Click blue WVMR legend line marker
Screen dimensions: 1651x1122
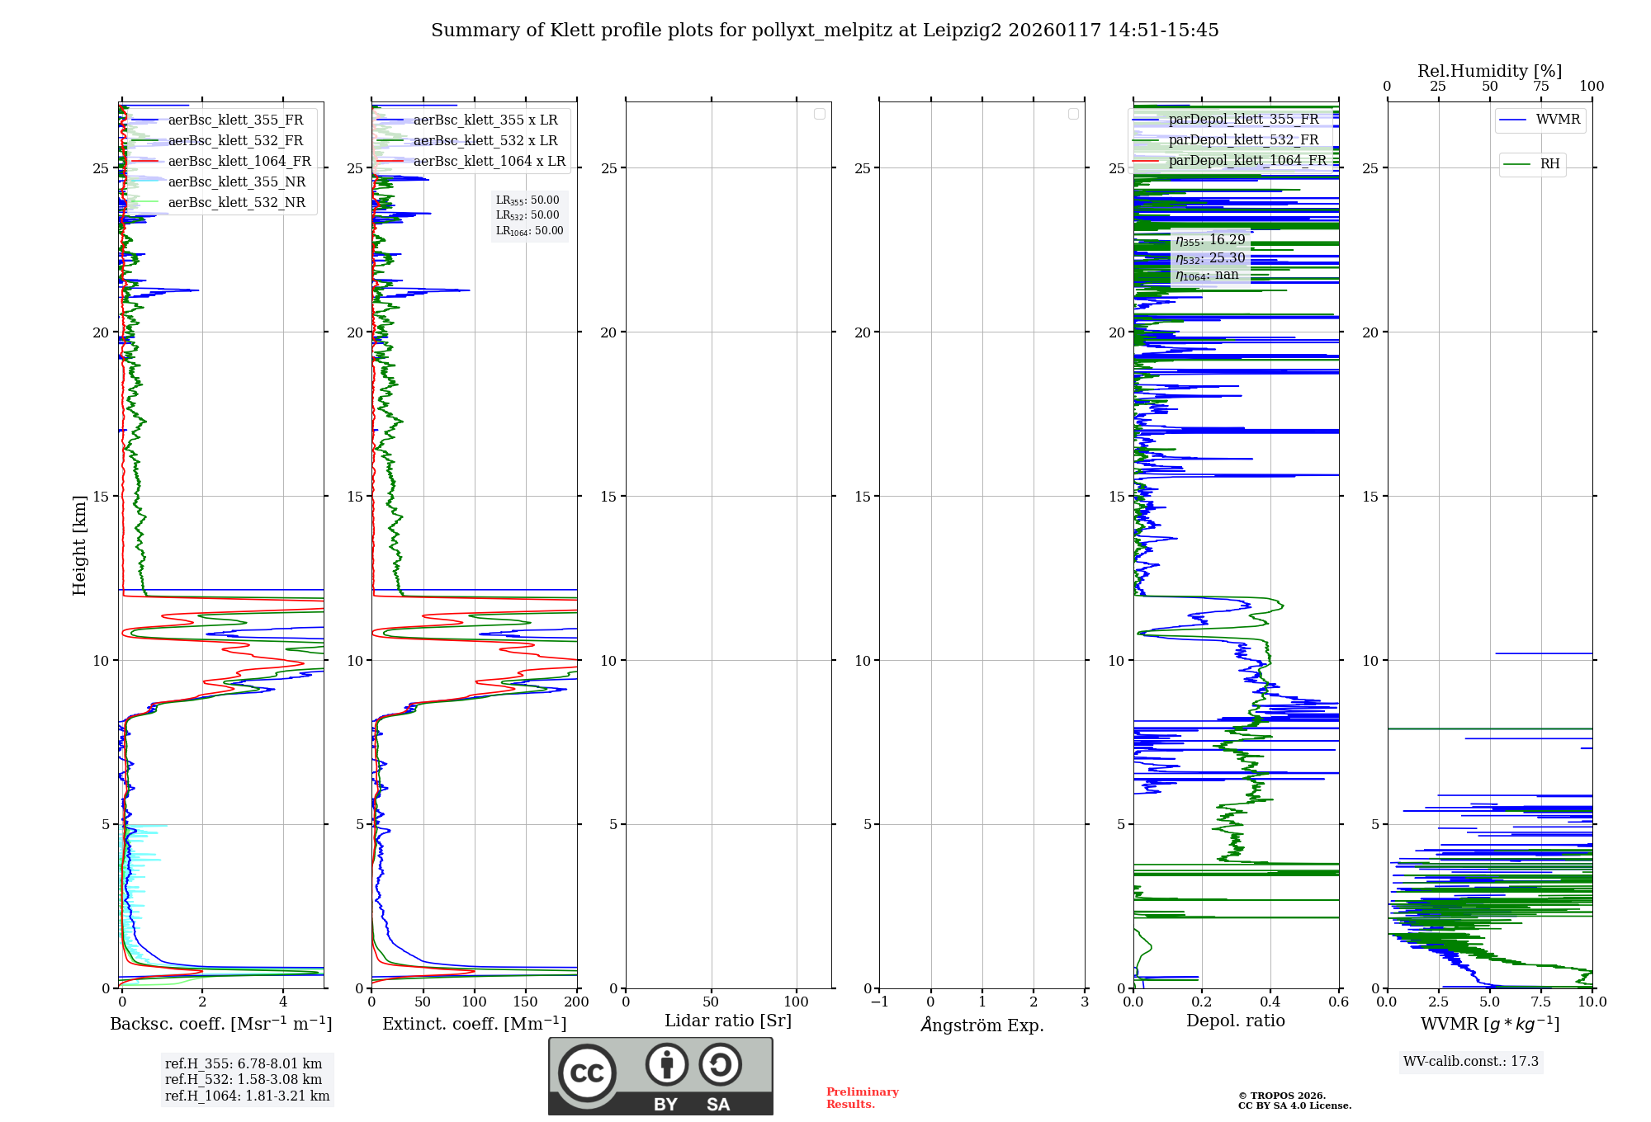[1512, 120]
